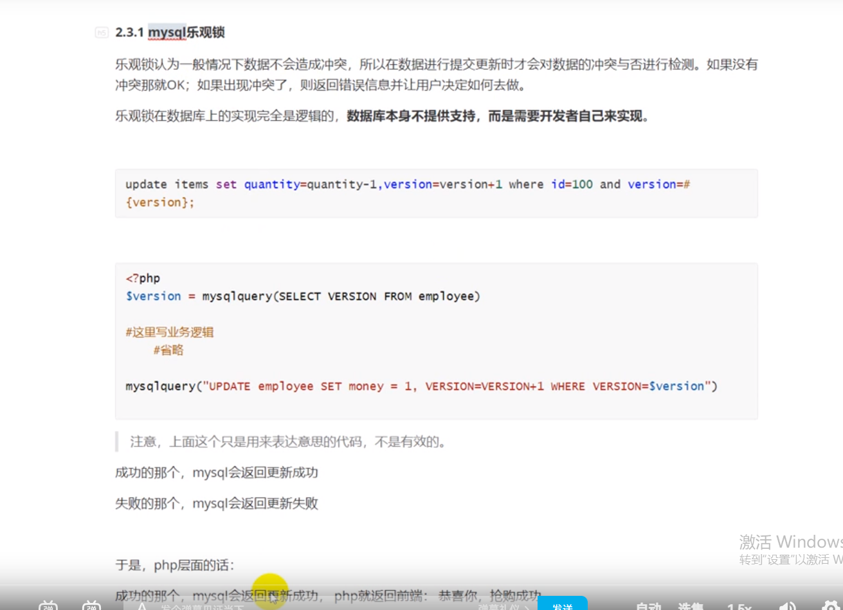This screenshot has height=610, width=843.
Task: Click the comment "#省略"
Action: point(168,350)
